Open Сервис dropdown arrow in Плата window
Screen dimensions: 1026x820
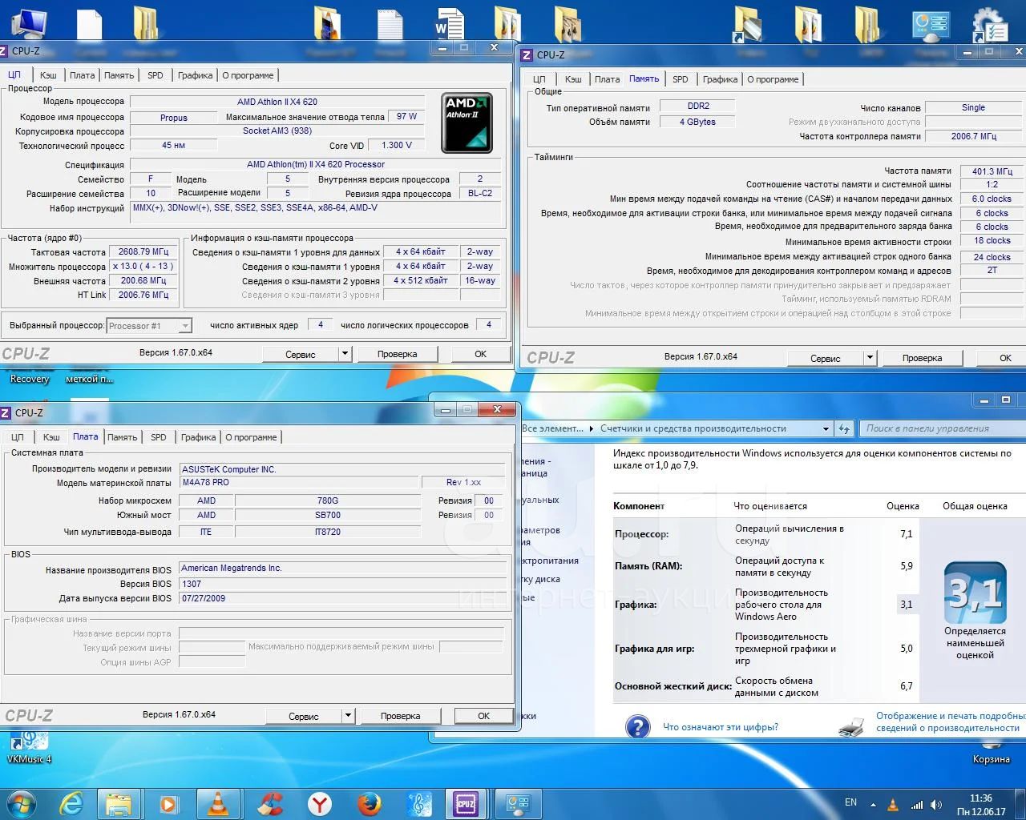click(x=348, y=716)
